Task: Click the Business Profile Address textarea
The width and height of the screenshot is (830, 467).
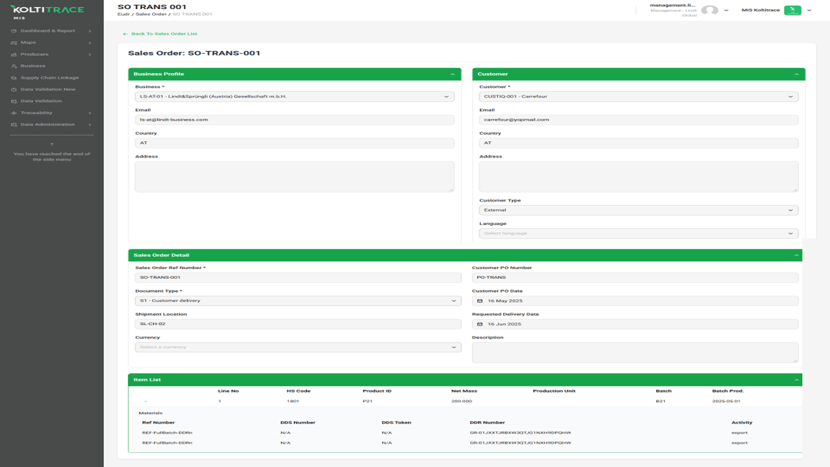Action: [294, 176]
